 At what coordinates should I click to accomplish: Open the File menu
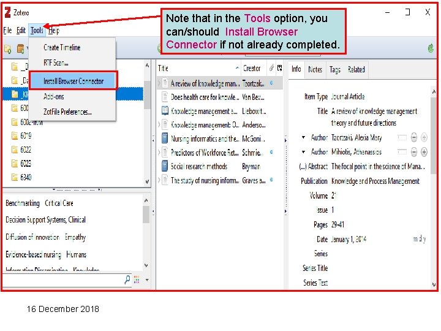[7, 31]
